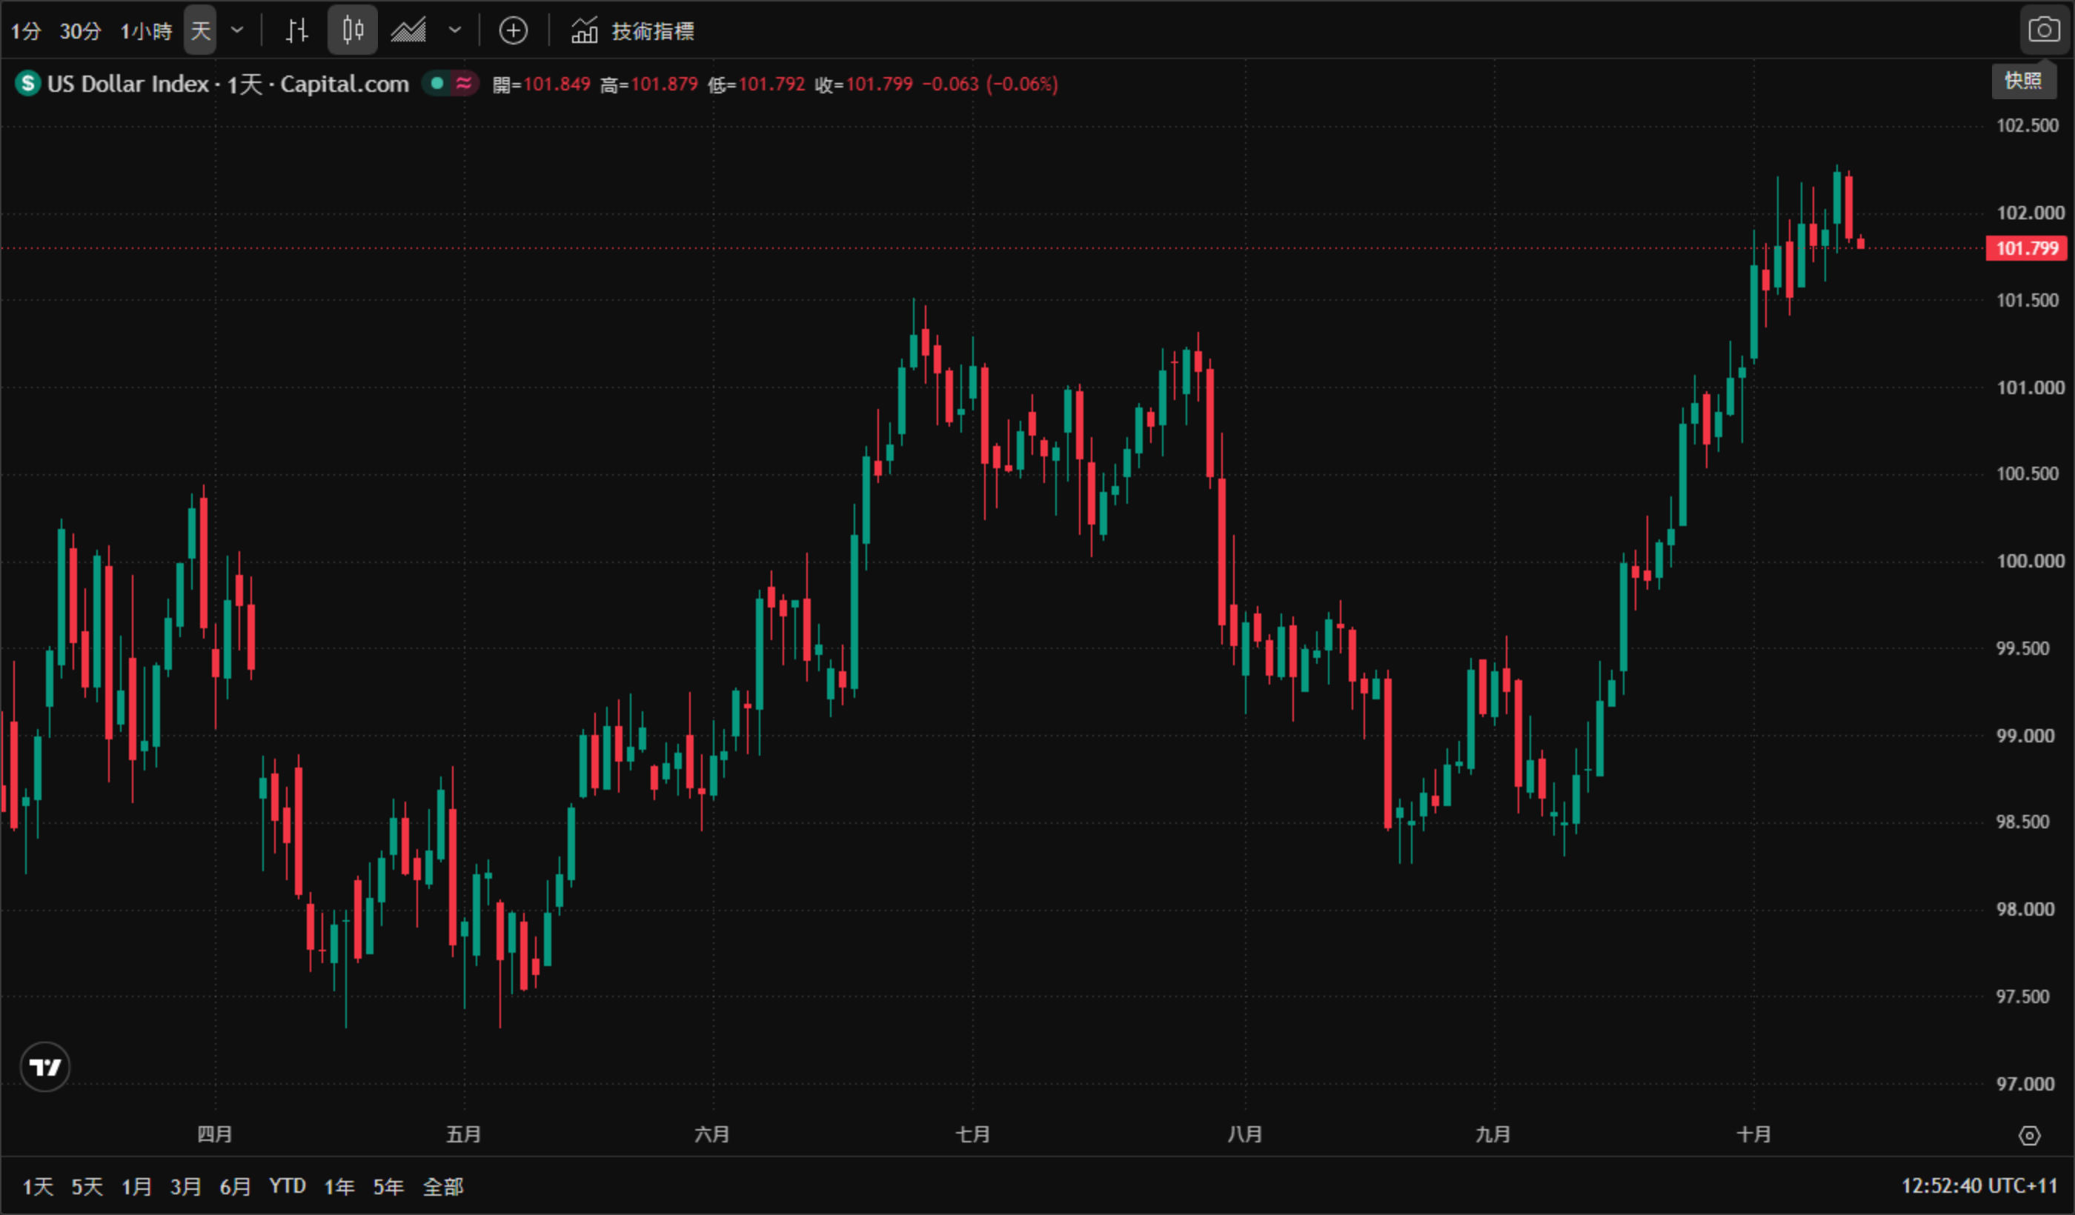Open chart settings gear icon
This screenshot has height=1215, width=2075.
[2029, 1136]
